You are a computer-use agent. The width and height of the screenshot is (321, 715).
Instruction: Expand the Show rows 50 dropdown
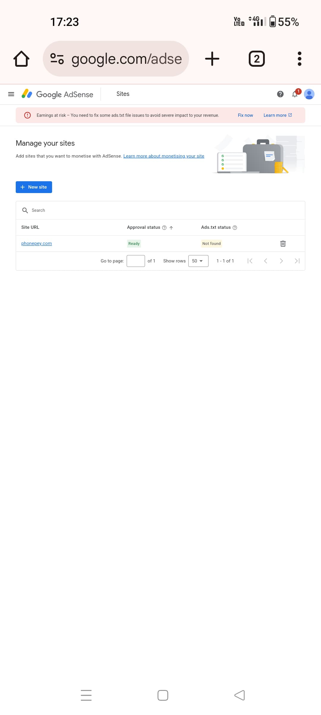pyautogui.click(x=198, y=261)
